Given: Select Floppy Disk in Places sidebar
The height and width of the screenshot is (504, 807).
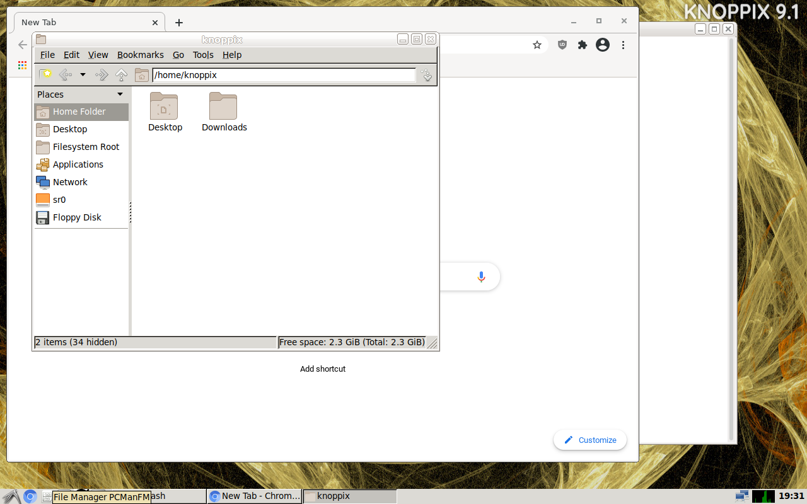Looking at the screenshot, I should [81, 217].
